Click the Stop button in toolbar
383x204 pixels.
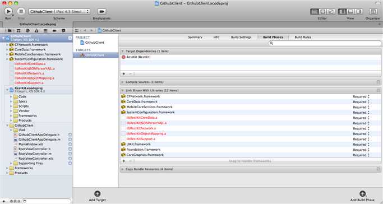[x=21, y=11]
